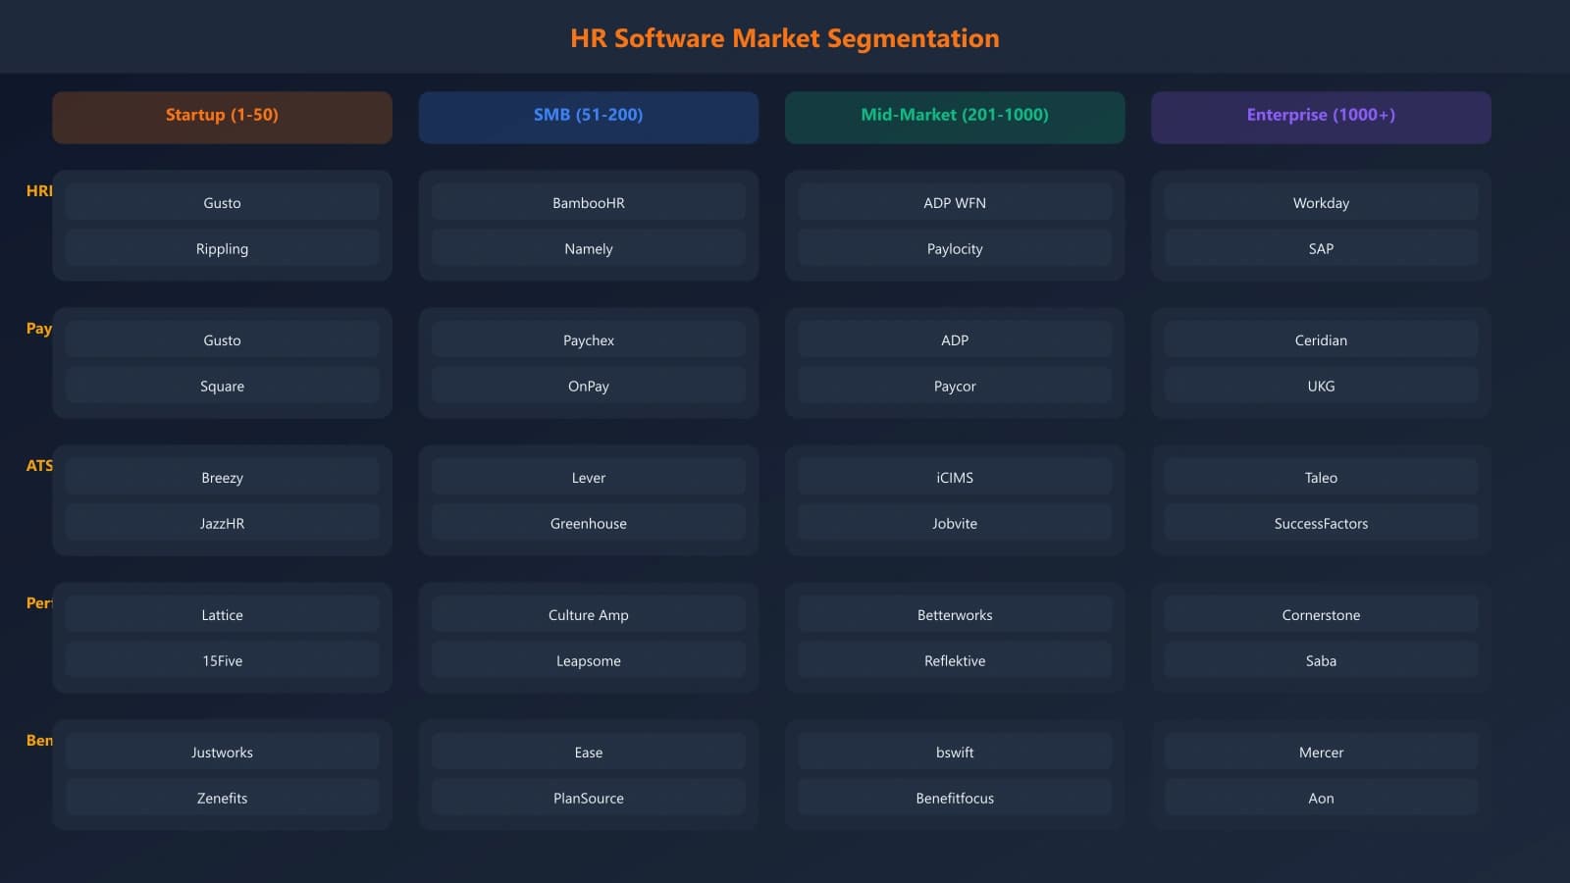Click the Benefitfocus entry in Mid-Market benefits

point(954,798)
